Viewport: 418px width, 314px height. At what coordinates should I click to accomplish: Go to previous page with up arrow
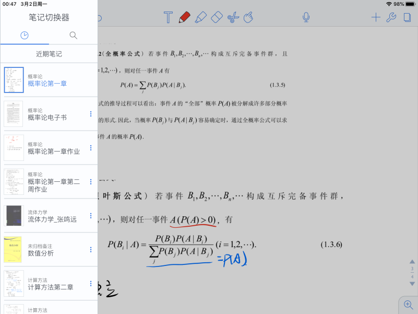(x=412, y=262)
